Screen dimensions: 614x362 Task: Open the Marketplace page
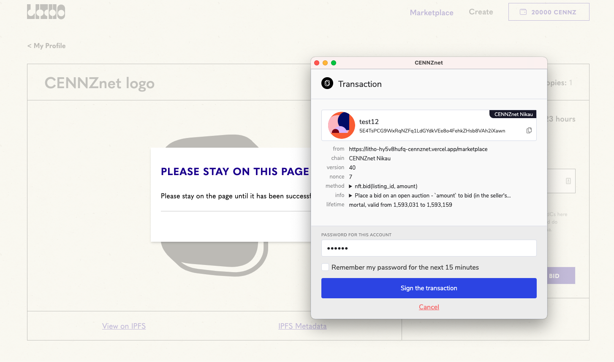pyautogui.click(x=432, y=13)
